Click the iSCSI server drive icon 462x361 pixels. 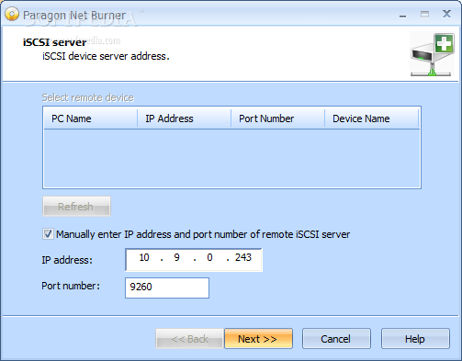(x=432, y=54)
